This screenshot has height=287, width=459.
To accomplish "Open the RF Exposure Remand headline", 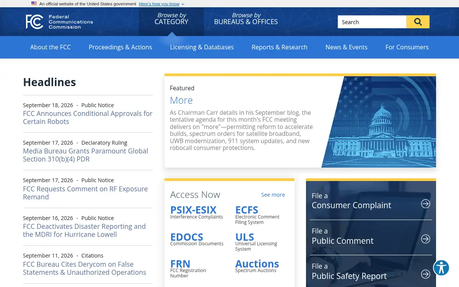I will tap(85, 193).
